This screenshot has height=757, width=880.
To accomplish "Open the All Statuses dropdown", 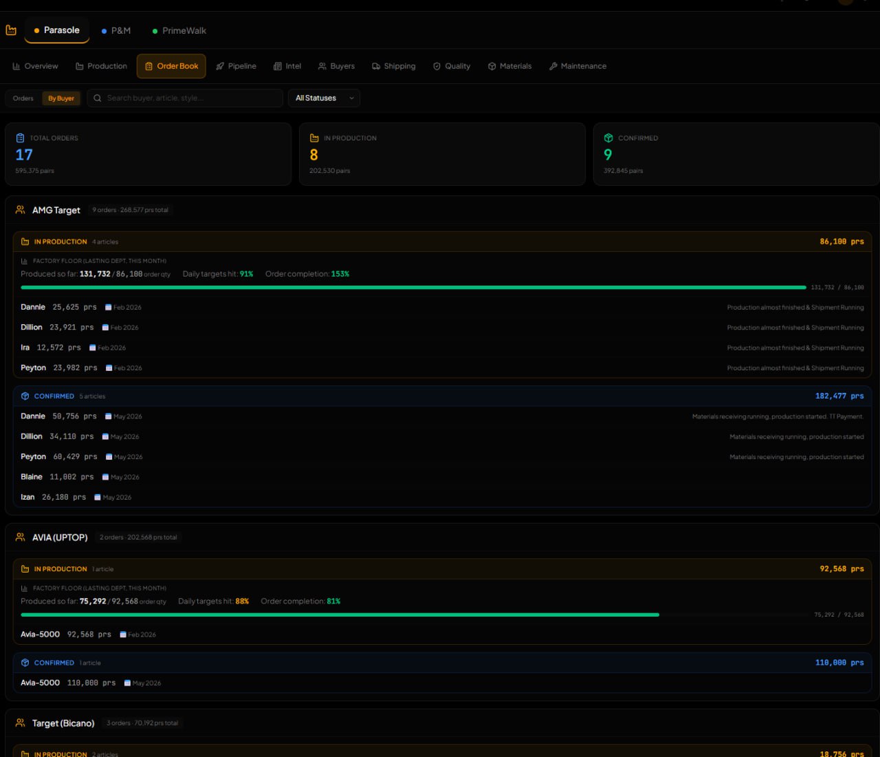I will [324, 98].
